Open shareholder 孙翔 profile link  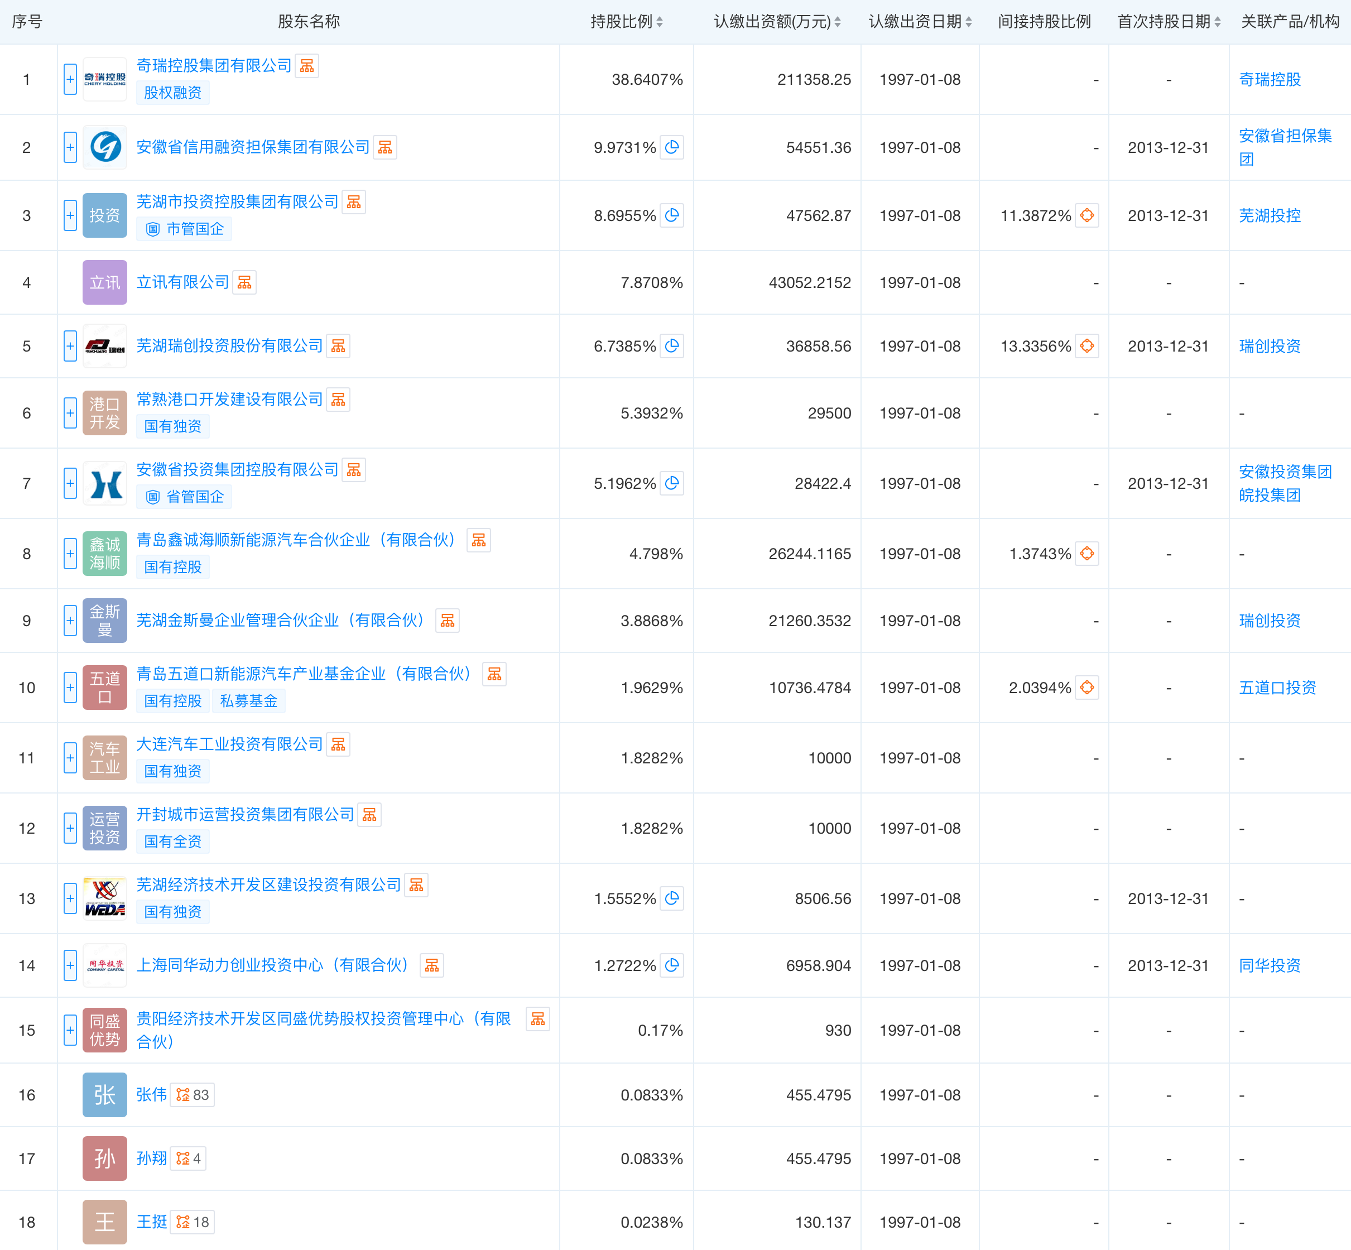point(152,1158)
